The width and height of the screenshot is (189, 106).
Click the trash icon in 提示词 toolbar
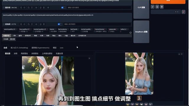[x=44, y=8]
